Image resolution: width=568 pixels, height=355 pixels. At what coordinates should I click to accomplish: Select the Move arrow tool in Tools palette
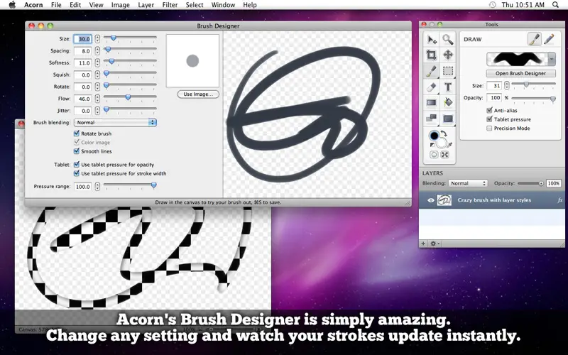tap(432, 39)
